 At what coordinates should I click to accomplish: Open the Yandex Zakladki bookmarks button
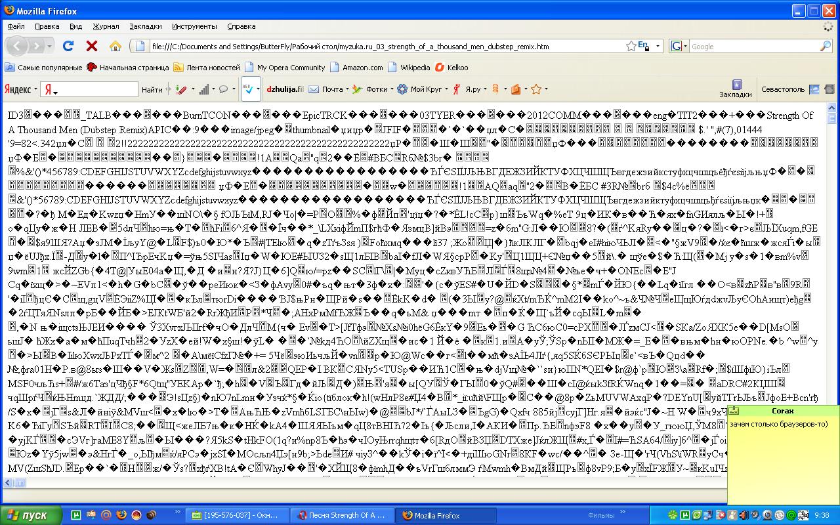pyautogui.click(x=736, y=89)
